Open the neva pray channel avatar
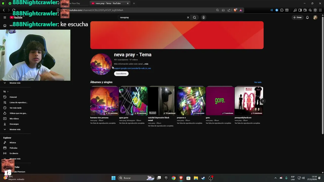The height and width of the screenshot is (182, 324). point(101,64)
